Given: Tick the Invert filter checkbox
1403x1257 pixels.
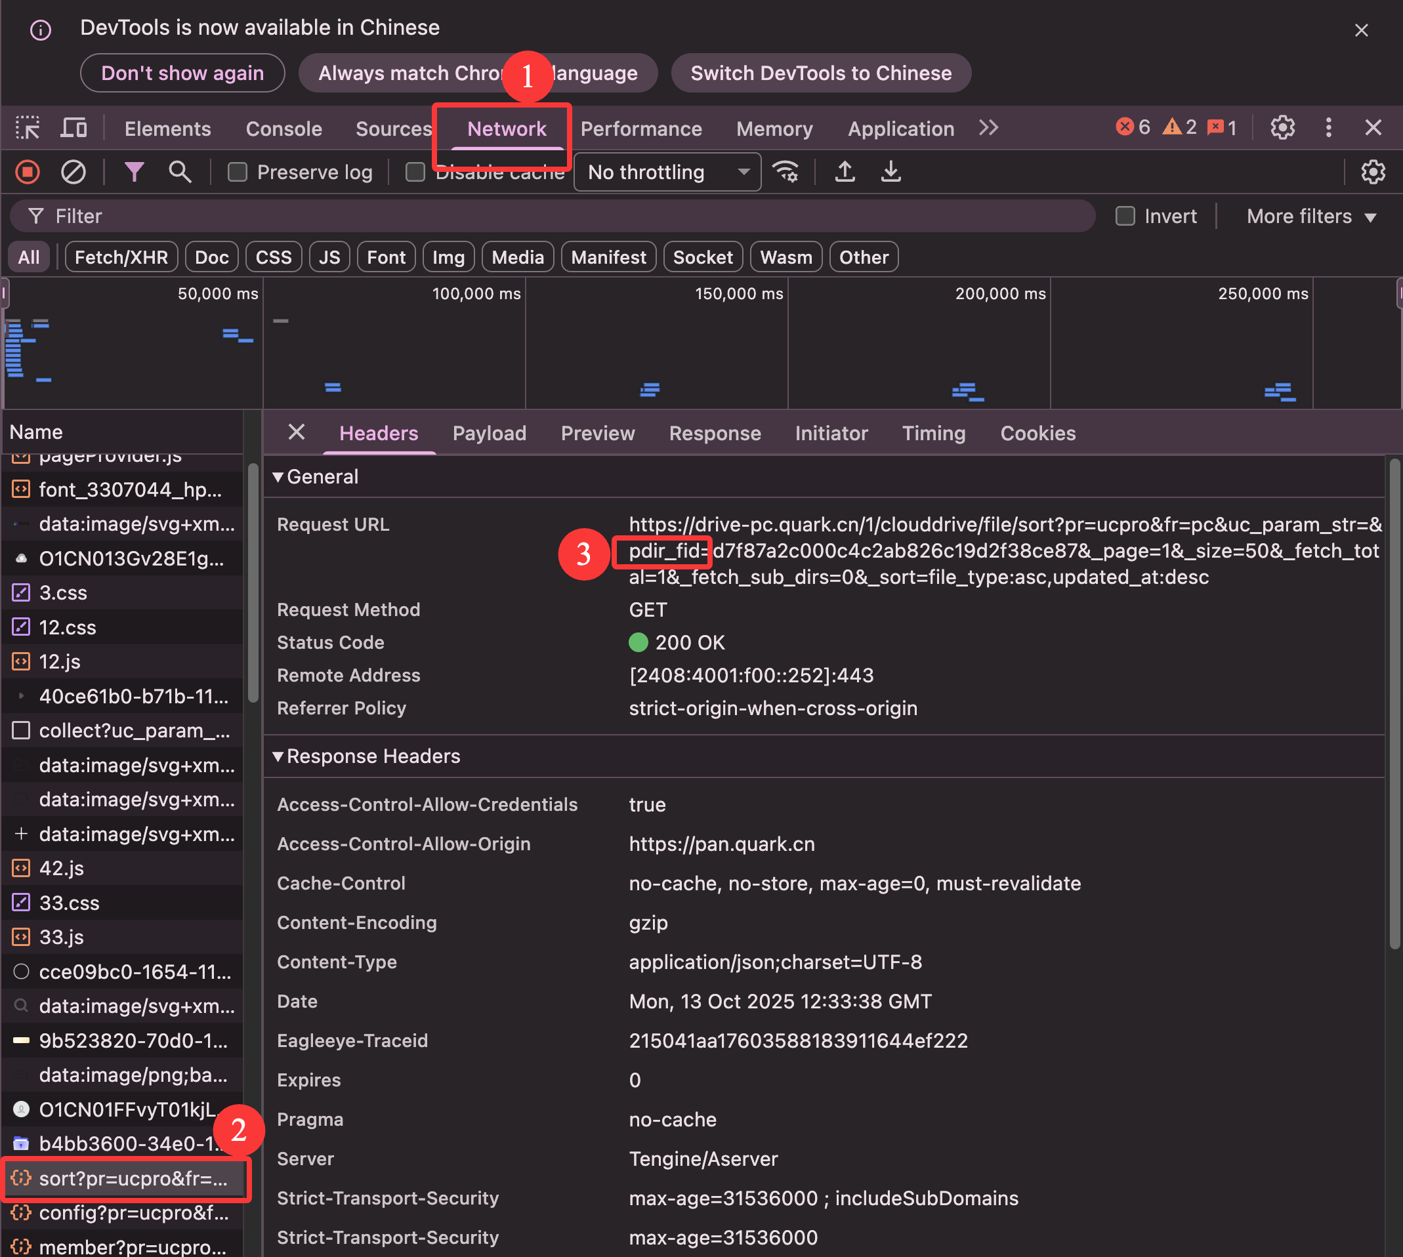Looking at the screenshot, I should [1125, 216].
